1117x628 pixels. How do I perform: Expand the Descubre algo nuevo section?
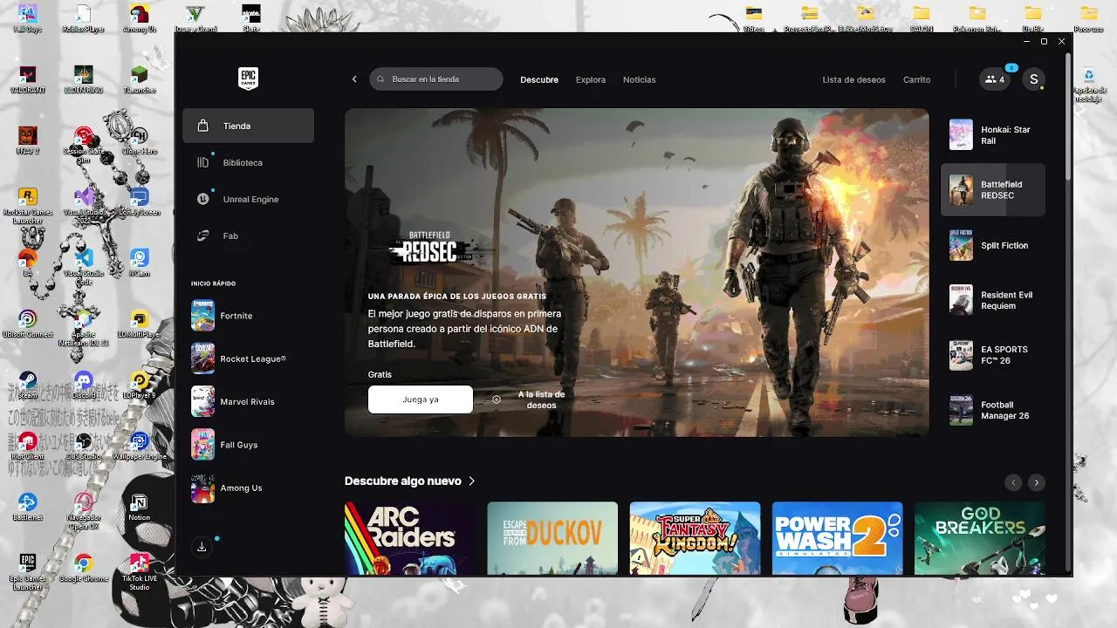409,481
